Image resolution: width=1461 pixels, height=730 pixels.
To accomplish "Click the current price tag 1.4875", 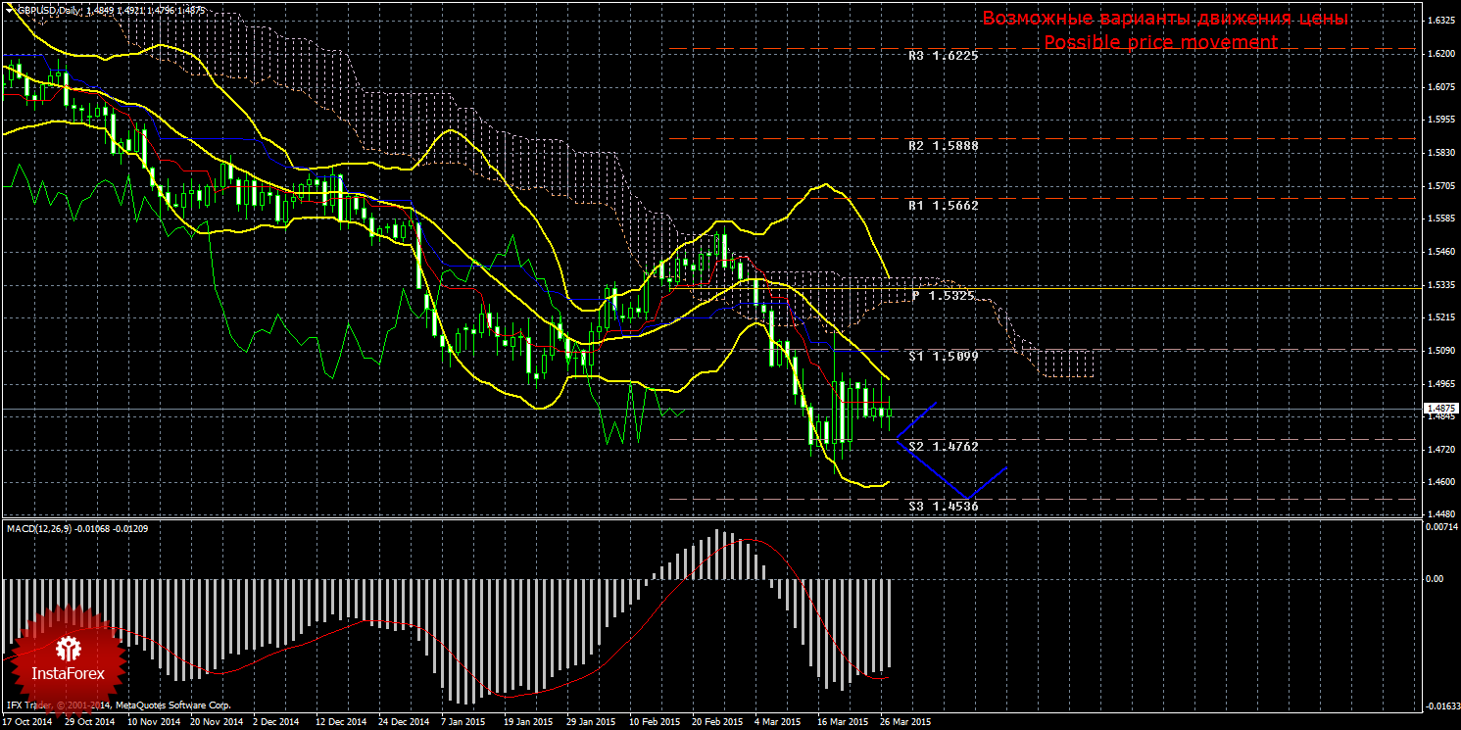I will 1438,409.
